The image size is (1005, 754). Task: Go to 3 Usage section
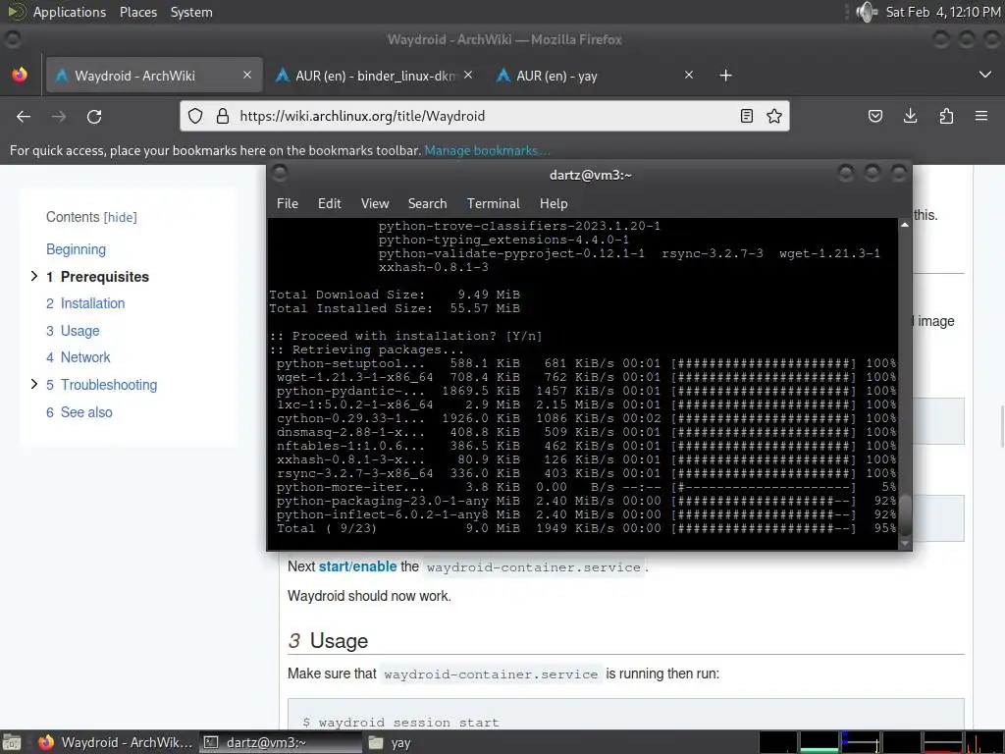73,331
